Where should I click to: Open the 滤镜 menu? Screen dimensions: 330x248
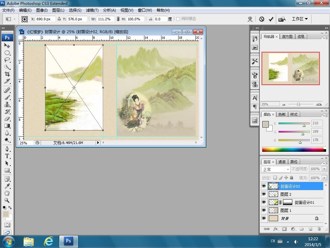pyautogui.click(x=92, y=10)
